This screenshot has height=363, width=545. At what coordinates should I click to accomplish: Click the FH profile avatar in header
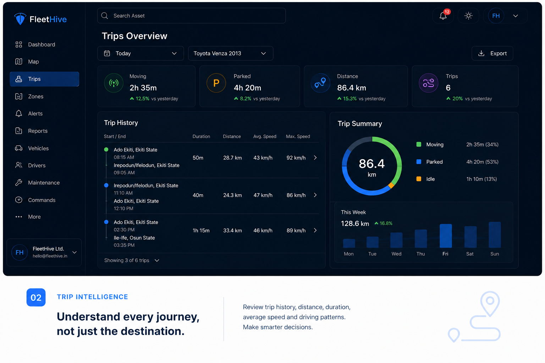click(x=496, y=16)
